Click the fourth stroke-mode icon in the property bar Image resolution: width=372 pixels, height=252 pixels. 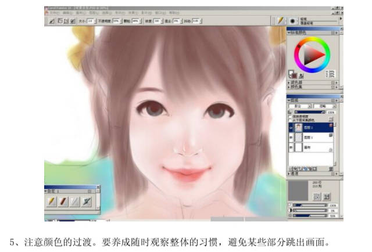click(73, 21)
